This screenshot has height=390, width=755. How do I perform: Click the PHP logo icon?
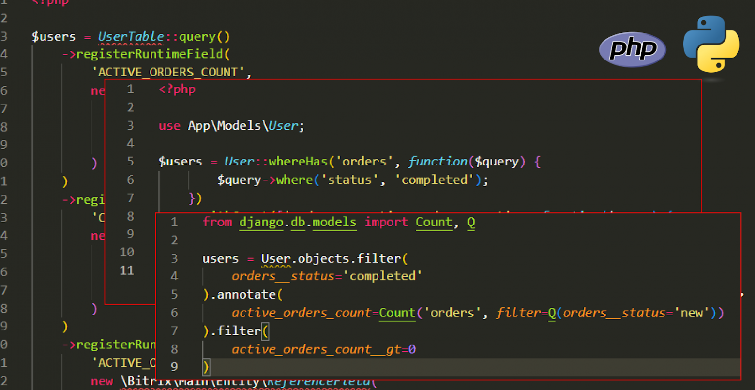(632, 49)
